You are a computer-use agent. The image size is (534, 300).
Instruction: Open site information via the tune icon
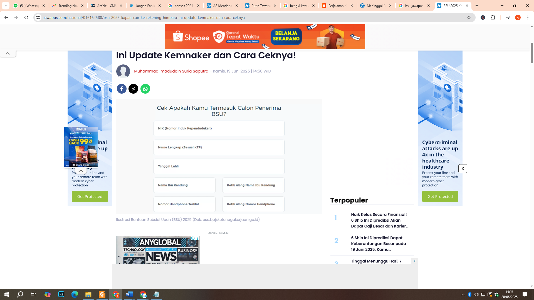(38, 17)
